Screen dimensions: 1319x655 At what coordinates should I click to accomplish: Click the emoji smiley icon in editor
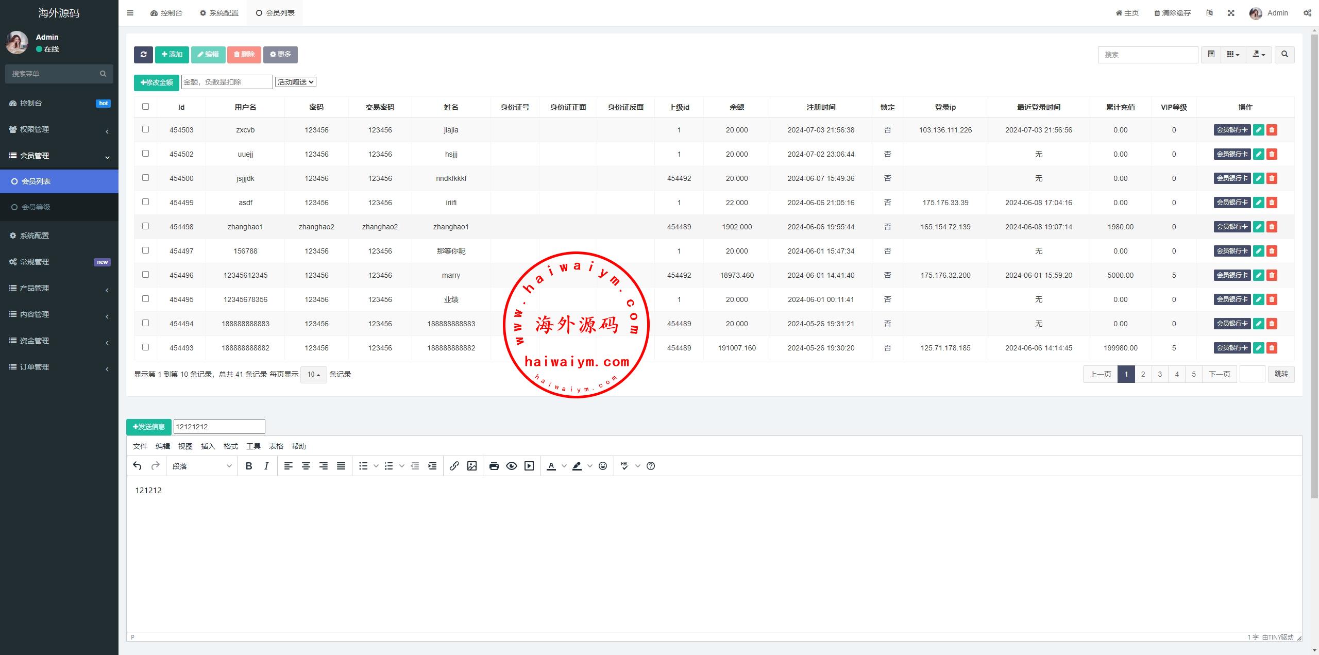point(603,466)
